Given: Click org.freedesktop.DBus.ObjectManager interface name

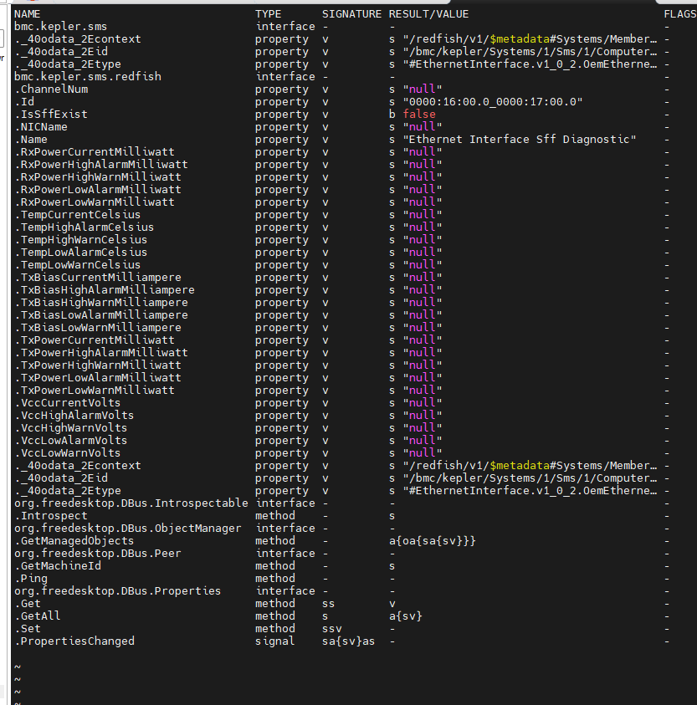Looking at the screenshot, I should 128,529.
